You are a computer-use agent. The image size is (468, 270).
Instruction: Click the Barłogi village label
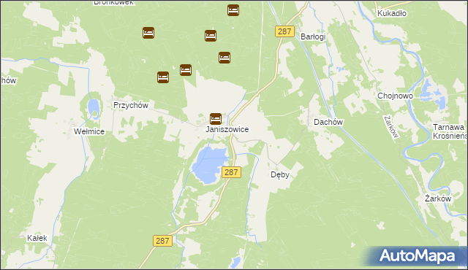(313, 36)
